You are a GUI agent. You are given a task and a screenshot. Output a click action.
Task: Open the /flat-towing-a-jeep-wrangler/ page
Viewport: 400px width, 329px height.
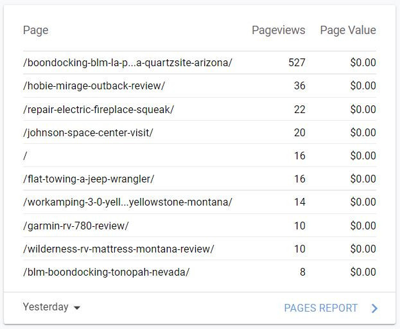click(x=89, y=179)
